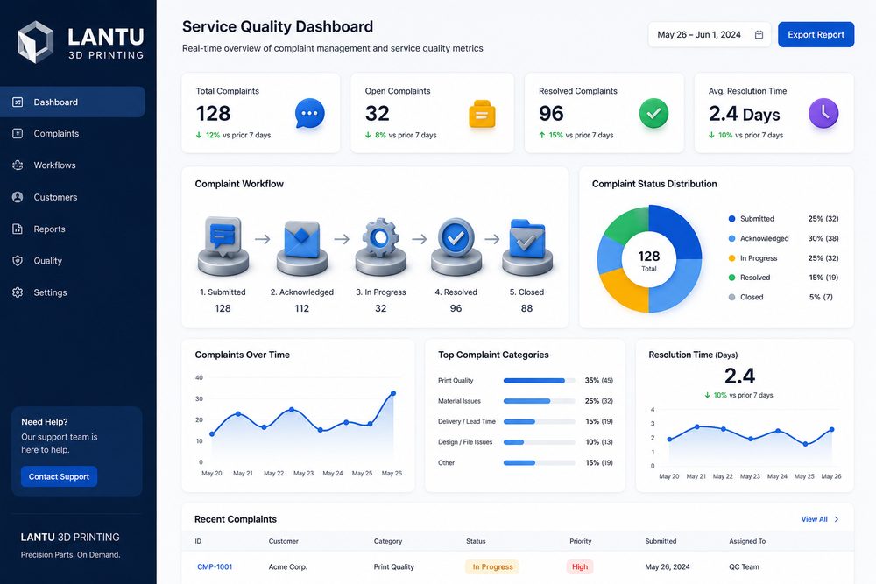Open complaint CMP-1001 link
This screenshot has height=584, width=876.
[x=215, y=566]
